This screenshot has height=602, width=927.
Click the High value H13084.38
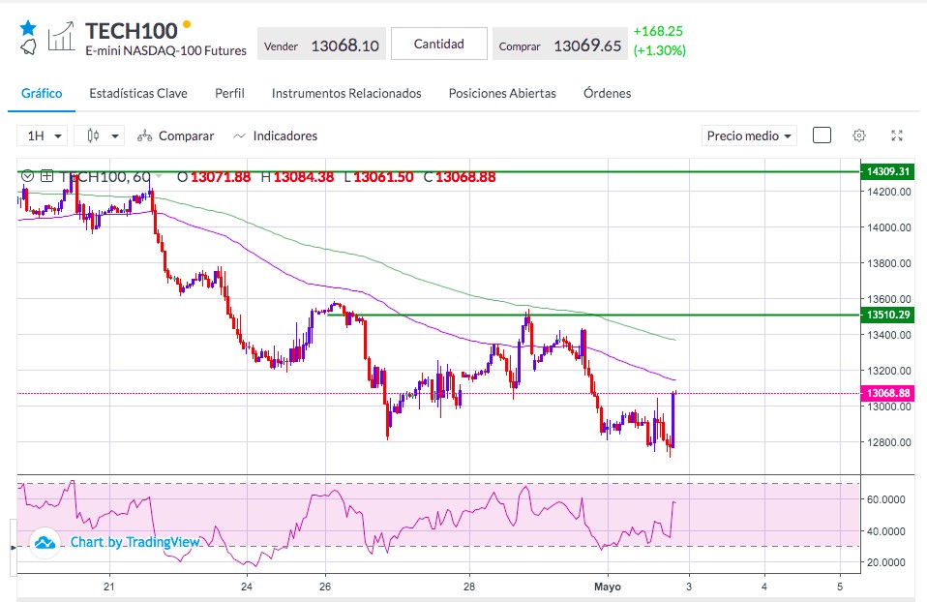pyautogui.click(x=297, y=176)
